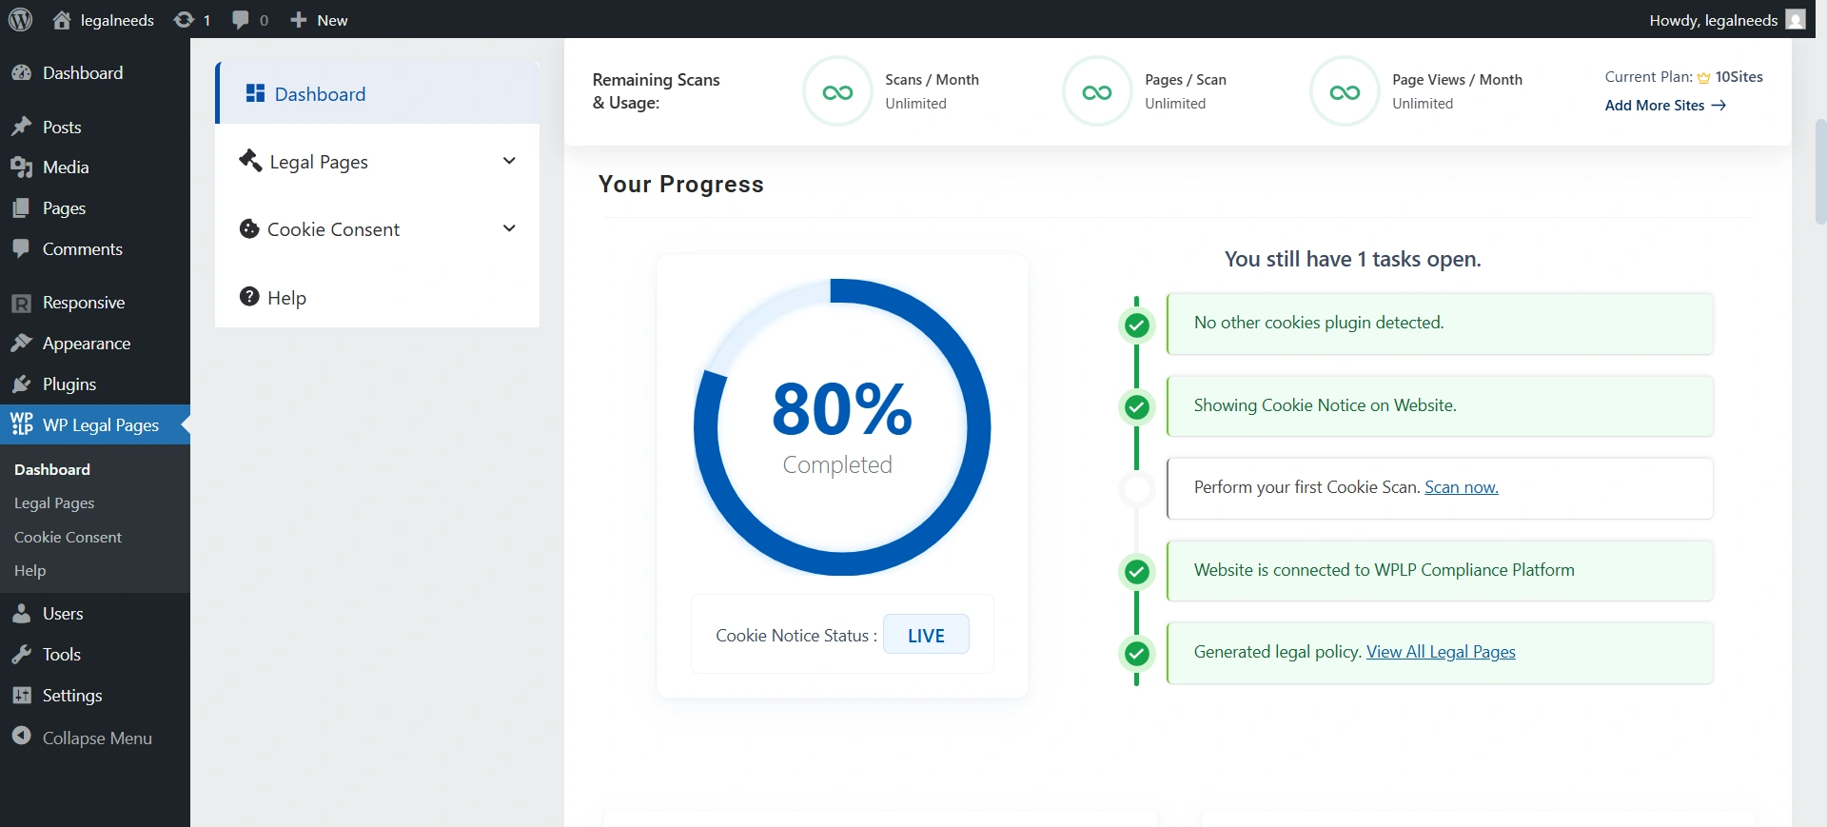Viewport: 1827px width, 827px height.
Task: Click the LIVE status button
Action: pyautogui.click(x=926, y=635)
